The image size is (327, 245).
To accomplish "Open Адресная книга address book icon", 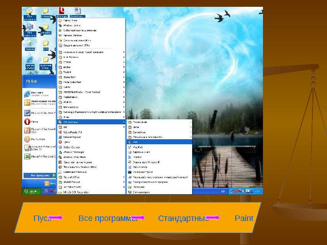I will tap(129, 152).
